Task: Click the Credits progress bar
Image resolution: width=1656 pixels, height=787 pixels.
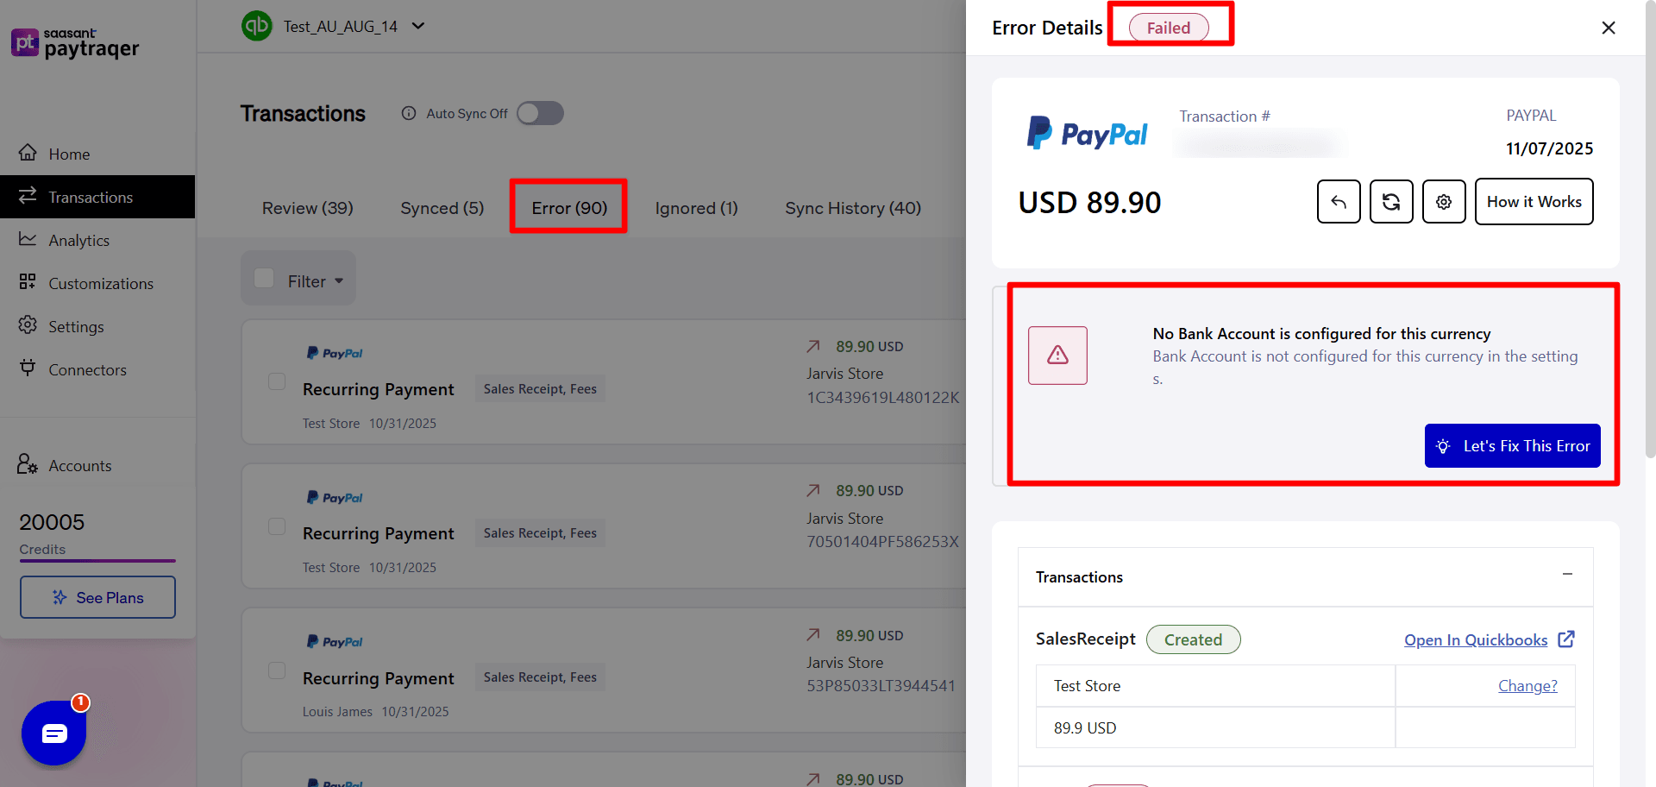Action: point(97,561)
